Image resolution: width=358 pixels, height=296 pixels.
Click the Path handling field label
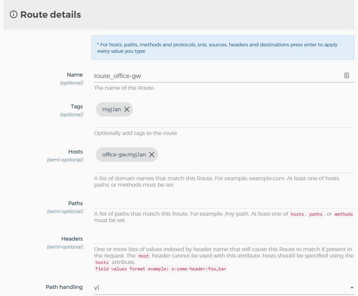(x=64, y=287)
